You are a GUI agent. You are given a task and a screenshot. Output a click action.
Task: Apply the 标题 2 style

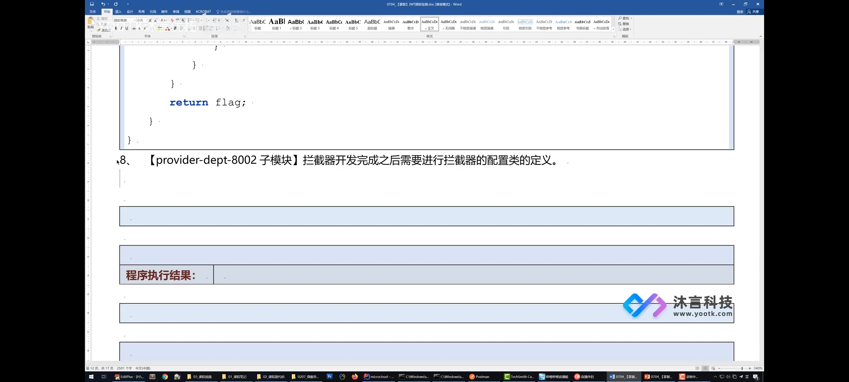point(296,24)
